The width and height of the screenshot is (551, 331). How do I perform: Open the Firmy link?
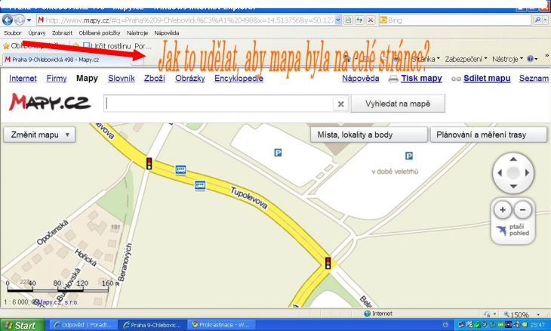pos(57,78)
